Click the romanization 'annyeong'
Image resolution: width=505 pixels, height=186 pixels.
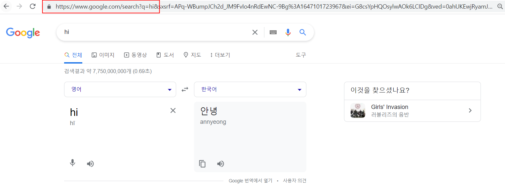coord(213,122)
